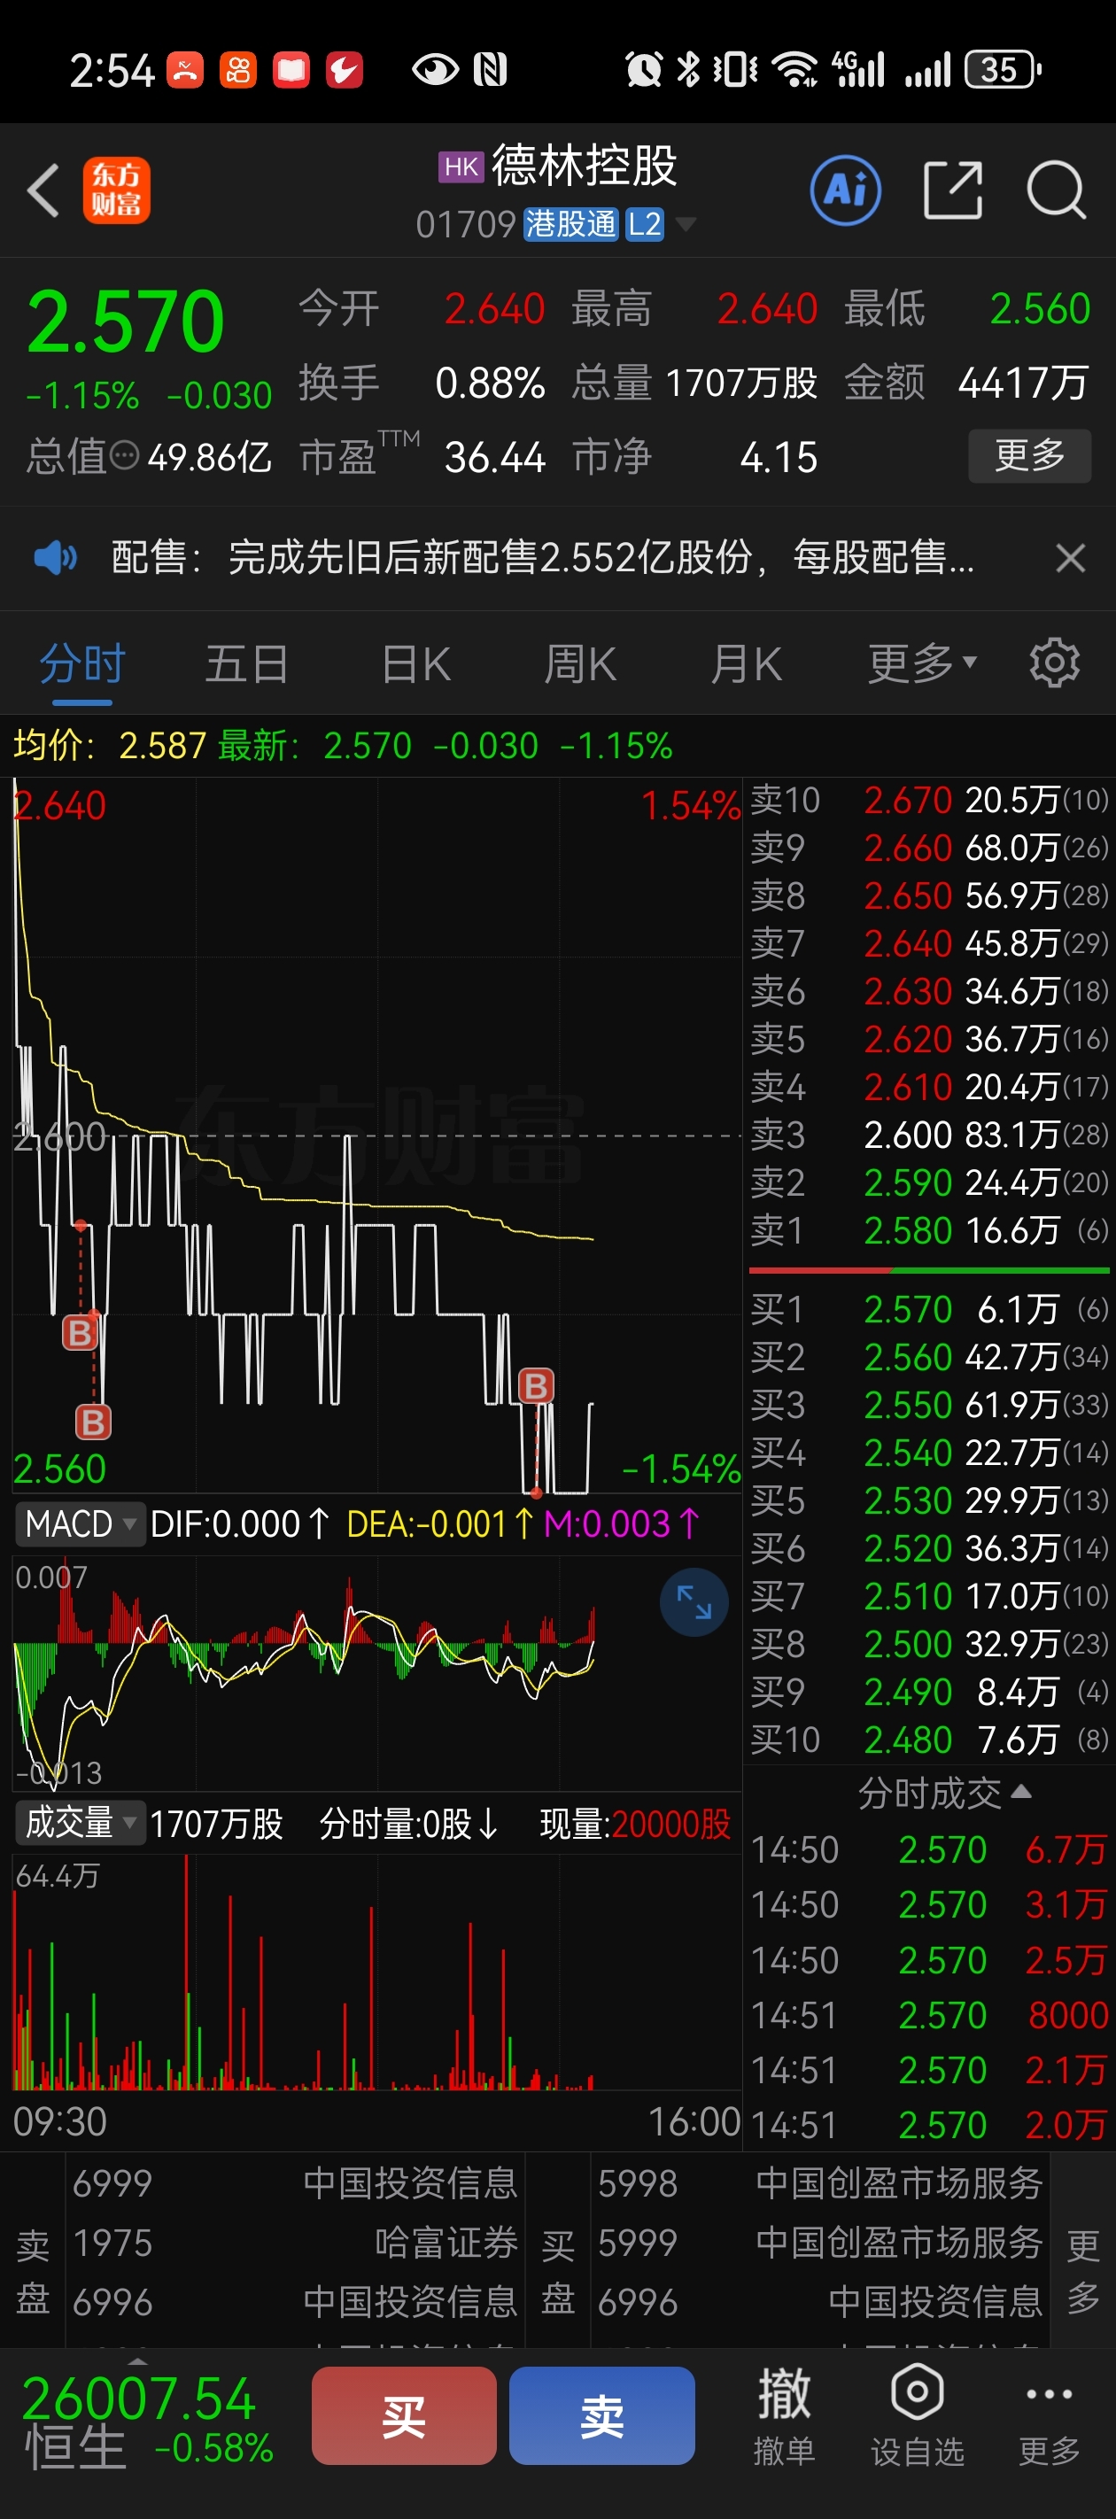
Task: Switch to 周K tab
Action: (580, 664)
